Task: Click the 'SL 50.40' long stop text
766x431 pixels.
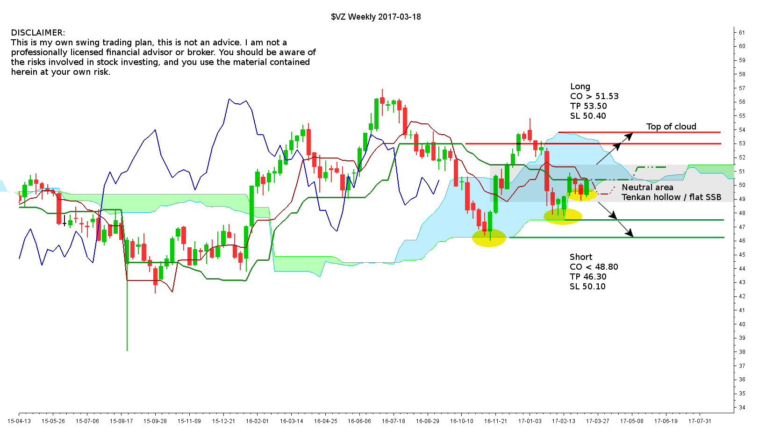Action: coord(588,116)
